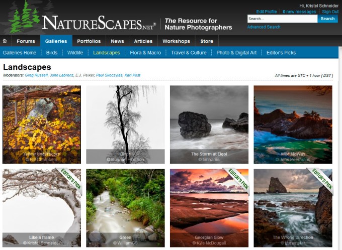View The Storm at Elgol photo
Screen dimensions: 342x250
pyautogui.click(x=209, y=124)
